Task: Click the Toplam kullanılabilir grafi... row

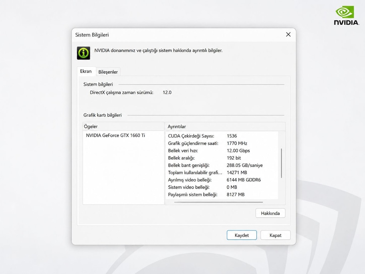Action: [222, 173]
